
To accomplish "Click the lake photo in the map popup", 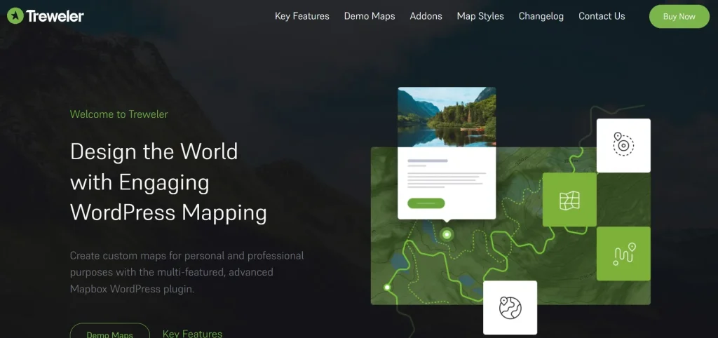I will (x=447, y=117).
